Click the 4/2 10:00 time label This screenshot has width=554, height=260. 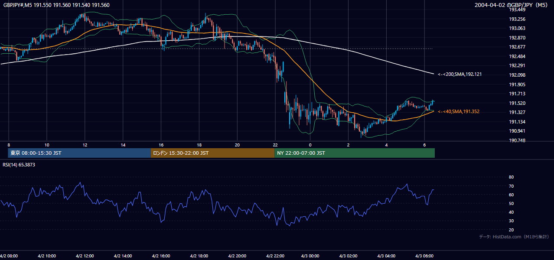tap(47, 256)
